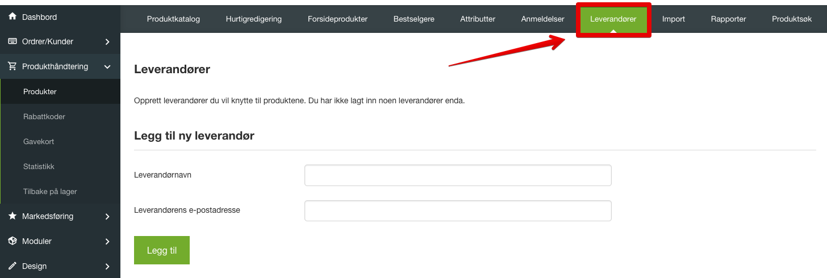
Task: Go to Forsideprodukter tab
Action: [x=337, y=19]
